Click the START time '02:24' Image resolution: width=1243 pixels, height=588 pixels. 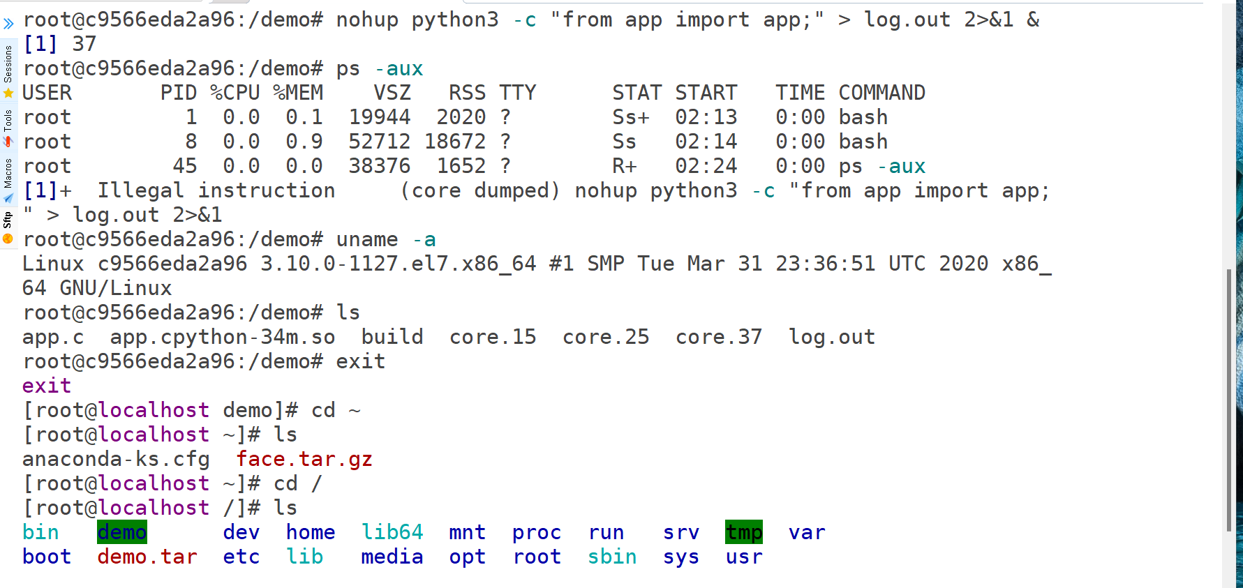706,166
